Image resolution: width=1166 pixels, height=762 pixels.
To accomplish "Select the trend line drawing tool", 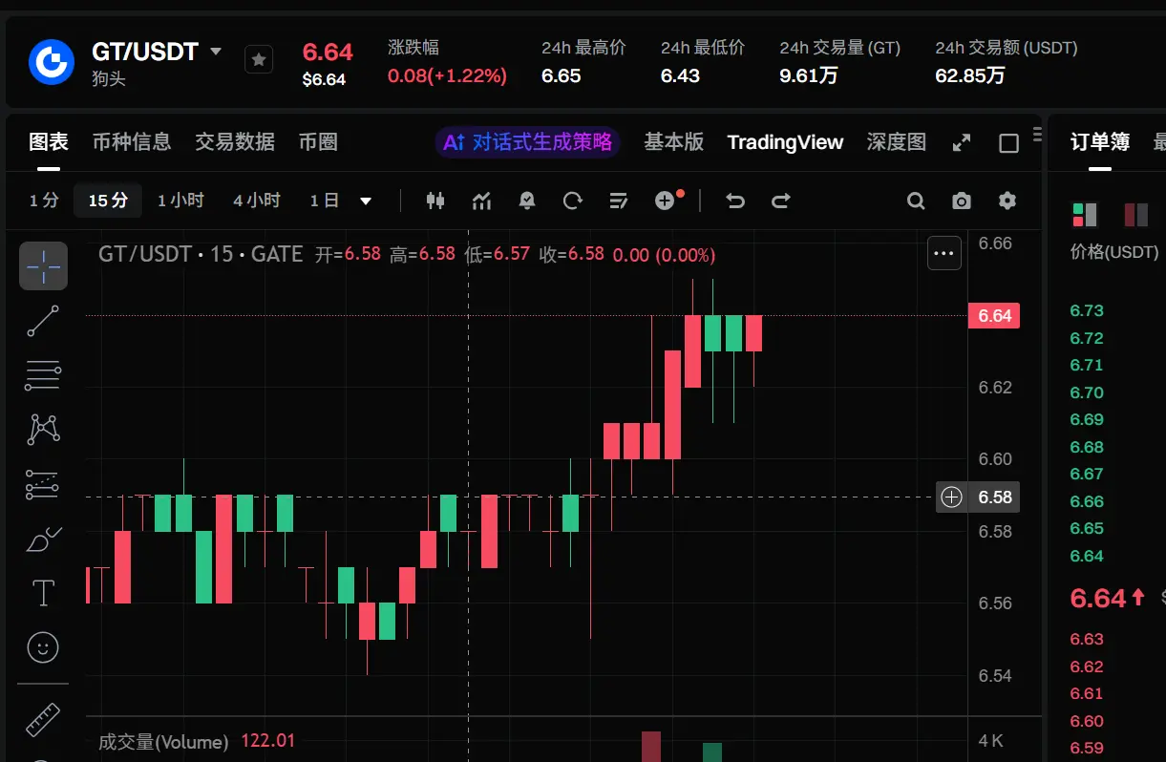I will coord(43,321).
